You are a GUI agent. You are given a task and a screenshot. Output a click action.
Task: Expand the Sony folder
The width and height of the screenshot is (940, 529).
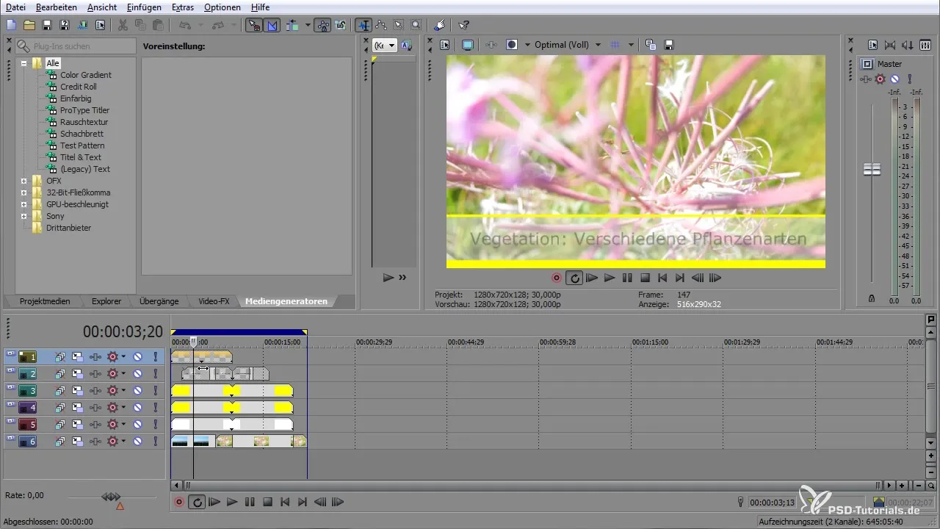click(x=24, y=216)
